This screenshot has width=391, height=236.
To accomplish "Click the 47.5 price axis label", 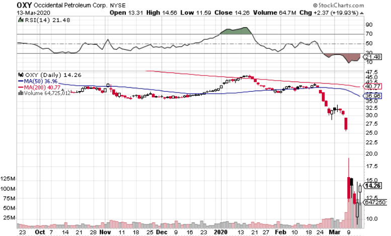I will click(x=371, y=72).
